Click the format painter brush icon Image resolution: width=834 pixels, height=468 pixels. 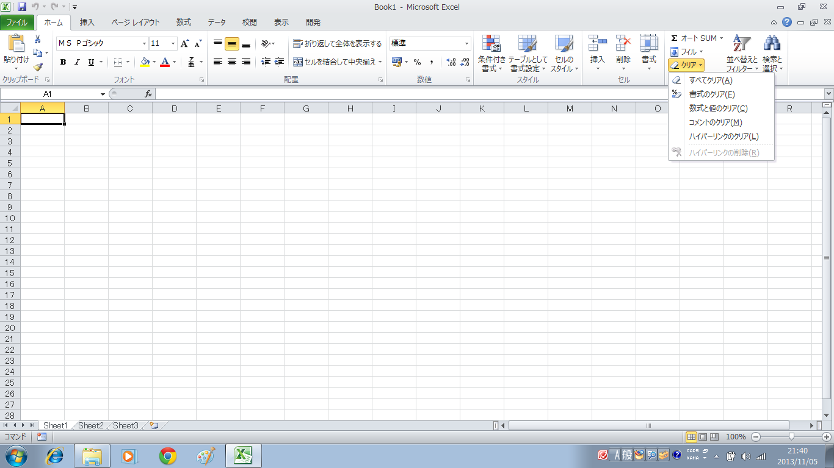pos(38,67)
